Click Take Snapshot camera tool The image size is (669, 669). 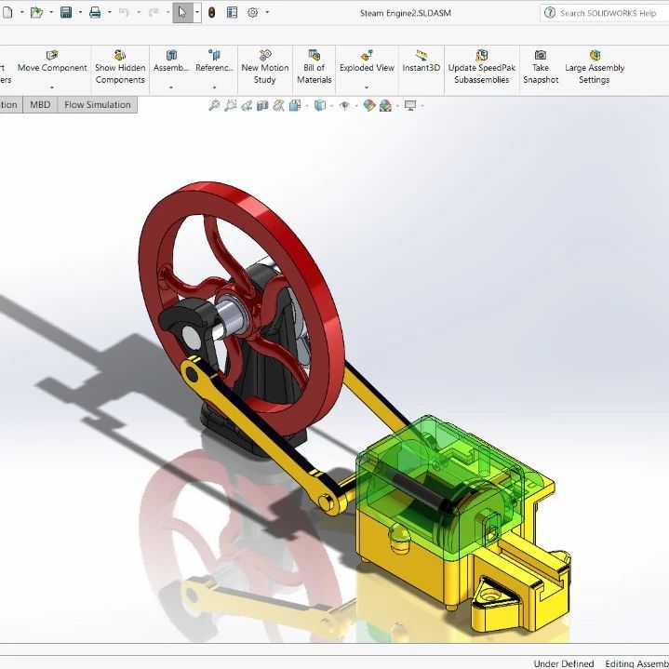(541, 67)
